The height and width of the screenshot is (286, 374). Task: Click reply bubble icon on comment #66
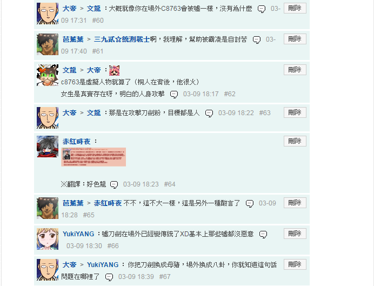coord(263,235)
